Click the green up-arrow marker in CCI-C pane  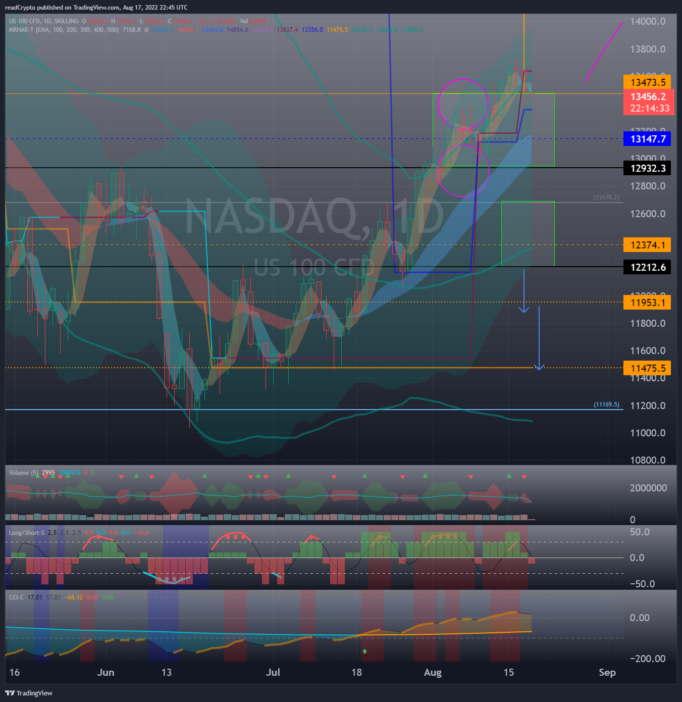pos(364,651)
